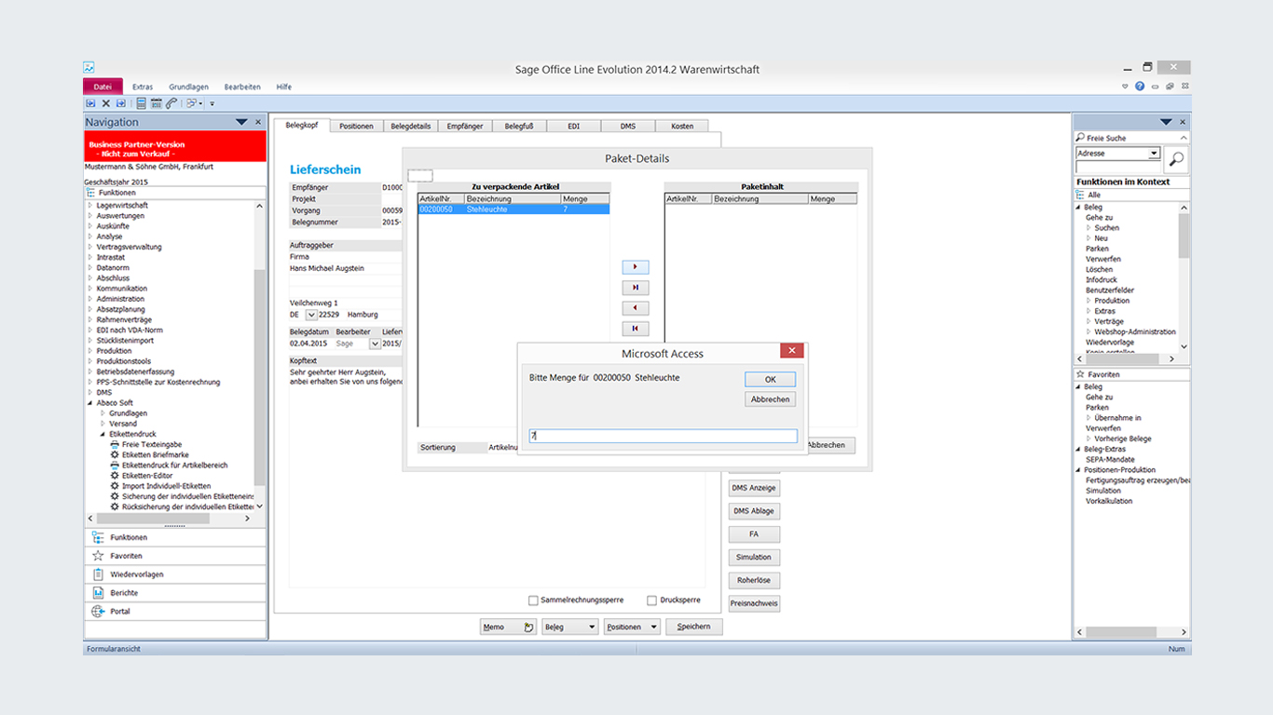The height and width of the screenshot is (715, 1273).
Task: Open the Berichte navigation pane
Action: click(174, 593)
